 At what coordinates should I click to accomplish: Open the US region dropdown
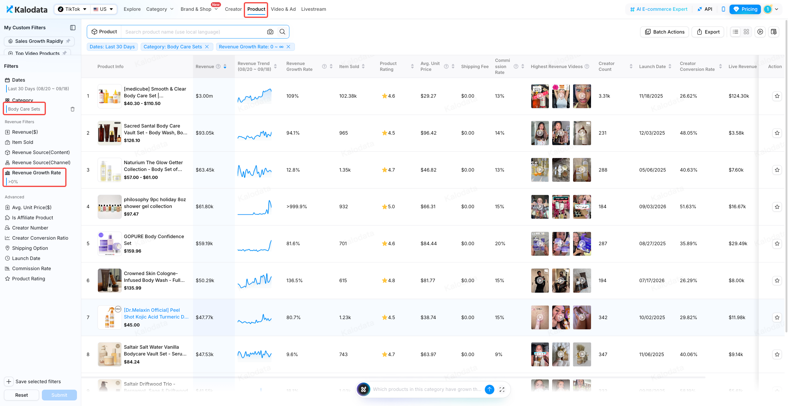point(103,9)
